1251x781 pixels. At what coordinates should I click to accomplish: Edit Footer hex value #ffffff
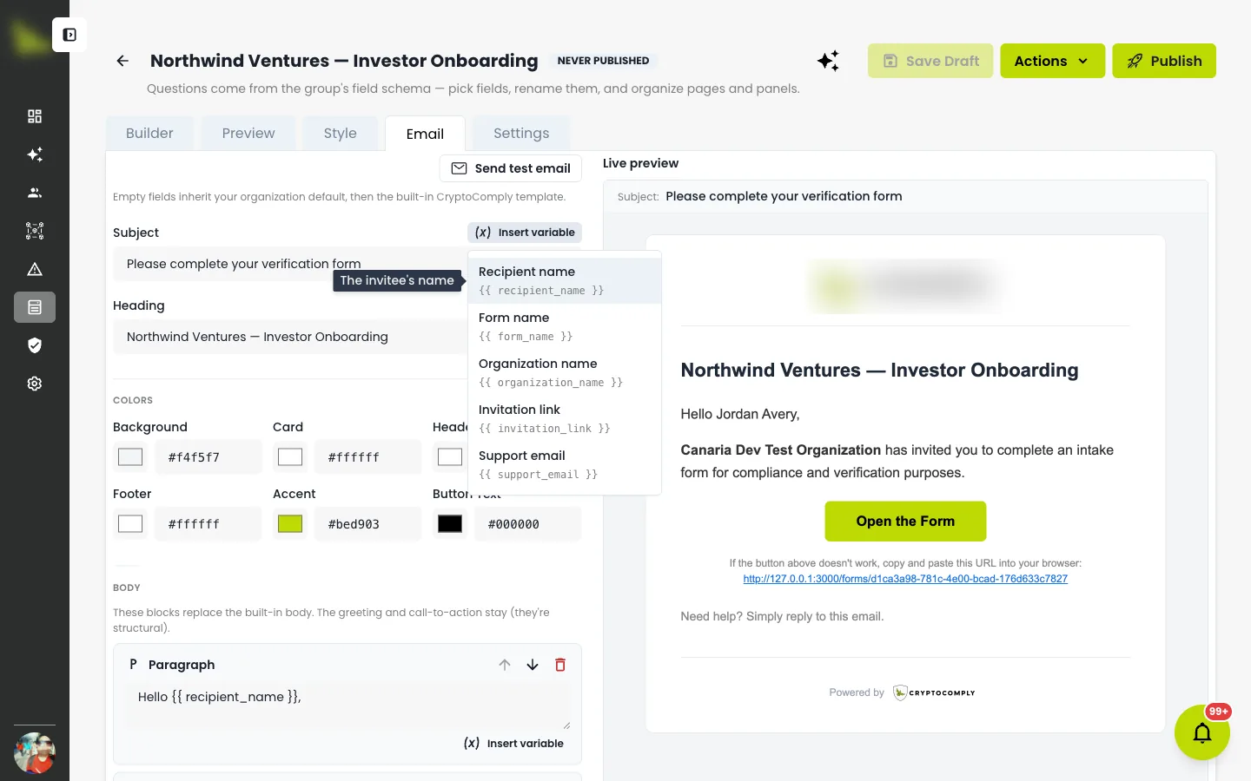pyautogui.click(x=208, y=524)
